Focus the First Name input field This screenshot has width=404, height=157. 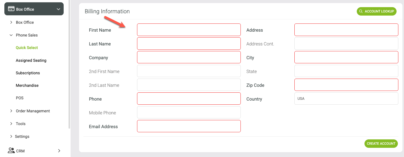pos(189,30)
